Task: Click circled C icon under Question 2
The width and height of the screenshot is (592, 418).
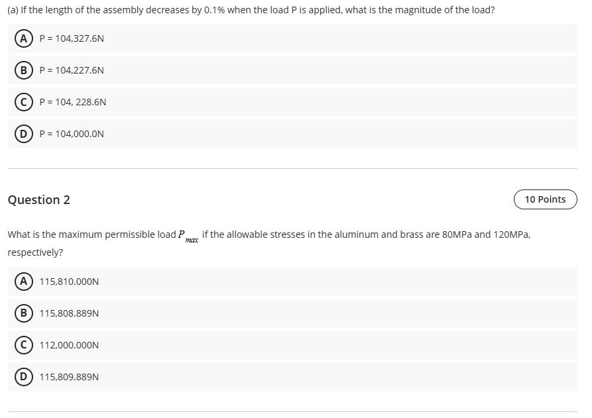Action: click(24, 345)
